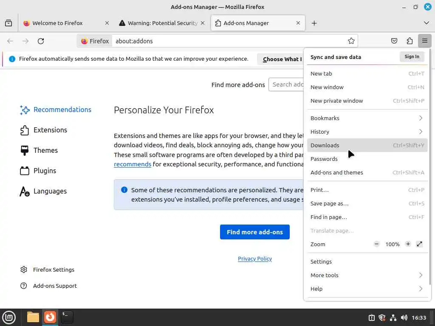Open Passwords menu entry
Screen dimensions: 435x326
click(x=367, y=159)
